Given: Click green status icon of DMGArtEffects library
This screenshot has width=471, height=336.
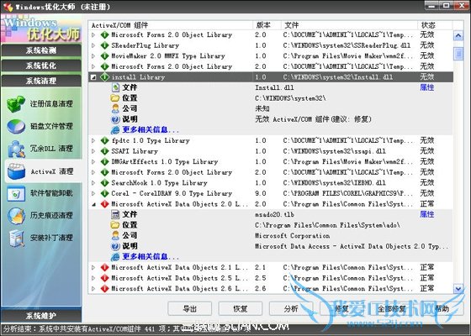Looking at the screenshot, I should 104,161.
